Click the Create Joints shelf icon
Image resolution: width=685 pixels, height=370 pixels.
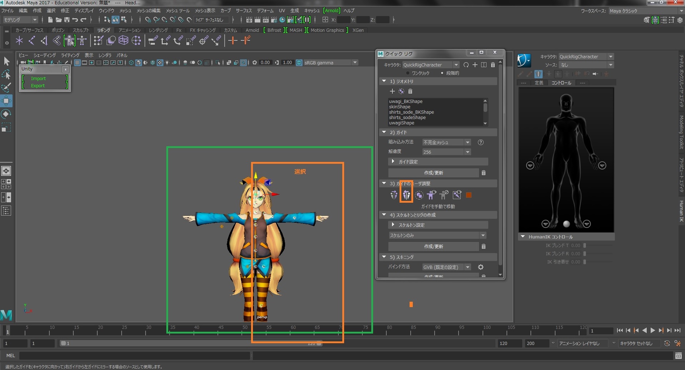tap(31, 41)
